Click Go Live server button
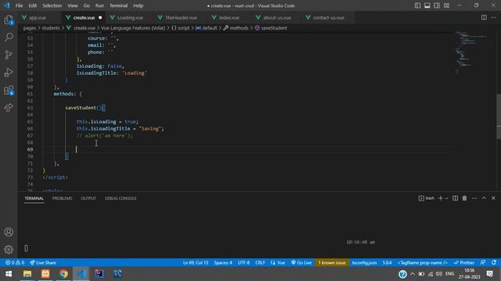 point(301,263)
